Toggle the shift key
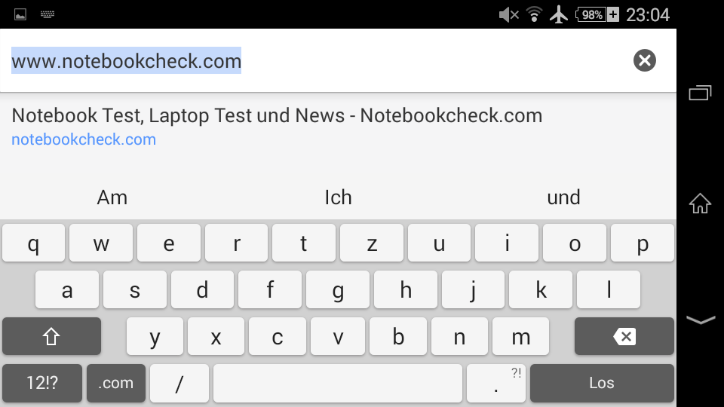 coord(52,336)
